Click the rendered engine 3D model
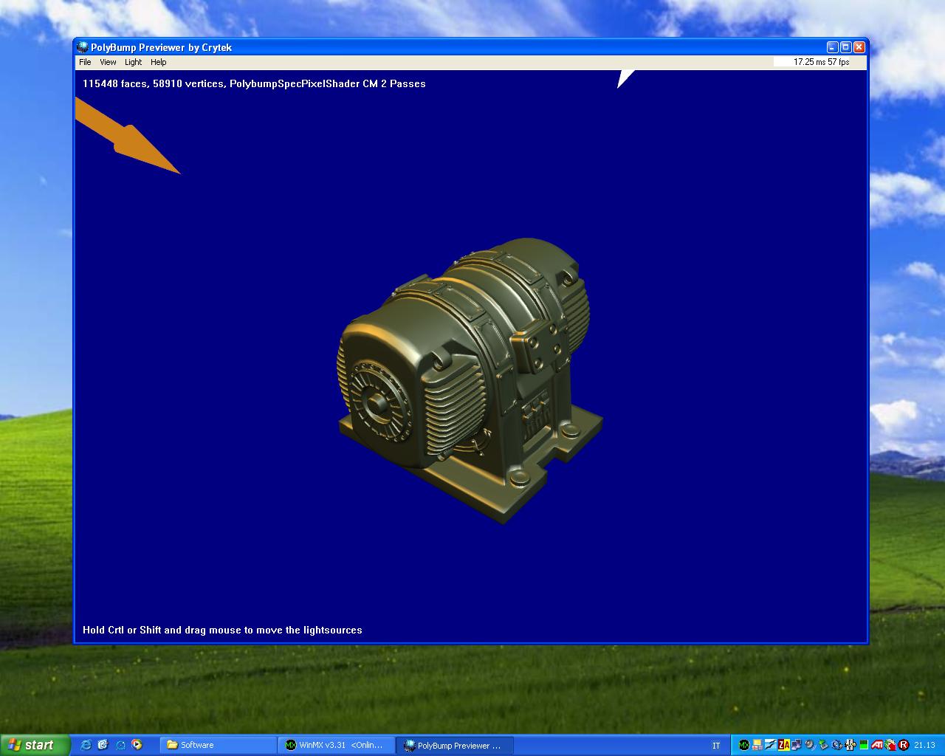This screenshot has height=756, width=945. pos(470,380)
